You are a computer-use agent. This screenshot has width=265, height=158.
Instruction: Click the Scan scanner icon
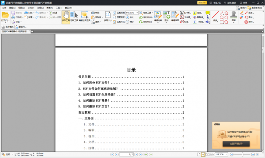[26, 13]
